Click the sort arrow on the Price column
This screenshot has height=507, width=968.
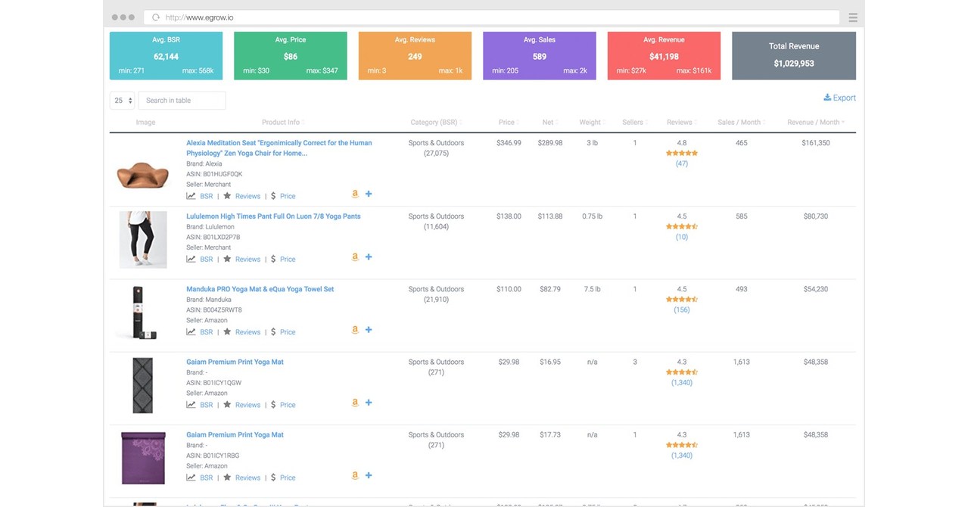(x=517, y=122)
